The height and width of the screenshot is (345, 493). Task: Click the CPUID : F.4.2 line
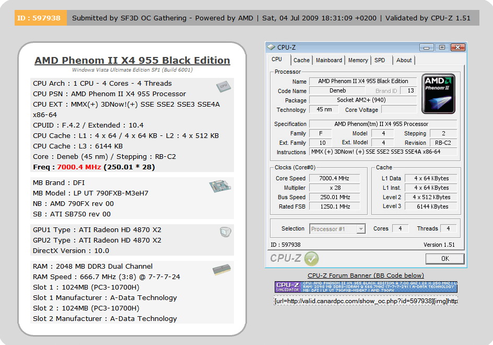pyautogui.click(x=88, y=125)
